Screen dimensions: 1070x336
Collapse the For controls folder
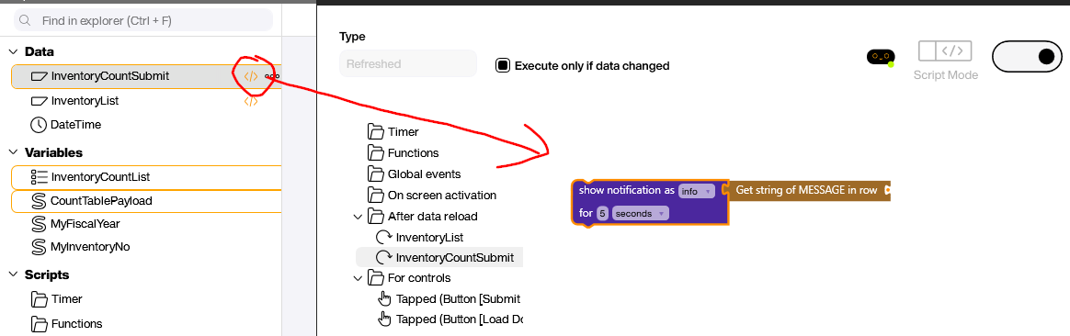[x=358, y=278]
